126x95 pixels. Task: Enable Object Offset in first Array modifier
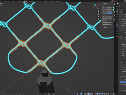click(x=122, y=23)
